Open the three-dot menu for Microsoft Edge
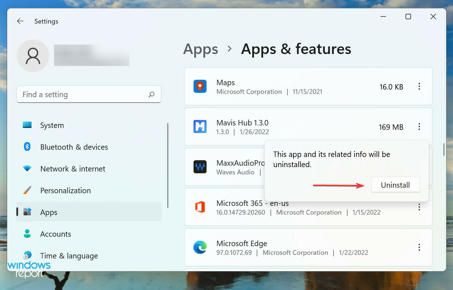The width and height of the screenshot is (453, 290). (419, 247)
